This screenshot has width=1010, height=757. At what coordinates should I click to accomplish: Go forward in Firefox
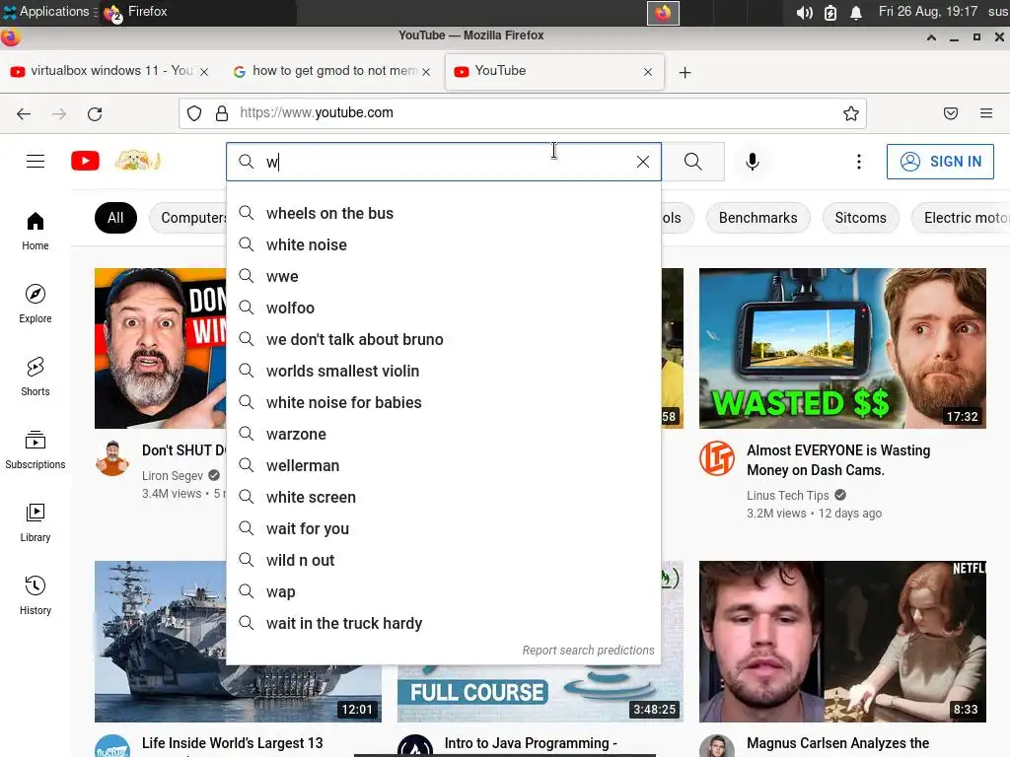tap(59, 114)
